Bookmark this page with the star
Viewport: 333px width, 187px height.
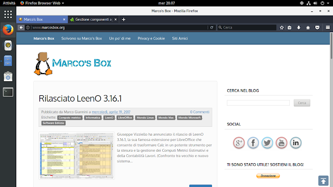[x=281, y=27]
